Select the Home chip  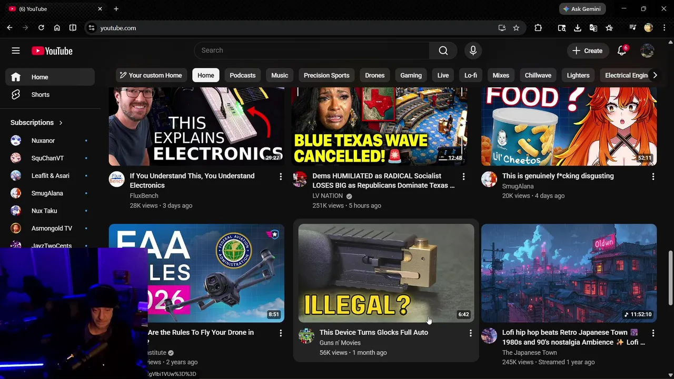pos(206,75)
